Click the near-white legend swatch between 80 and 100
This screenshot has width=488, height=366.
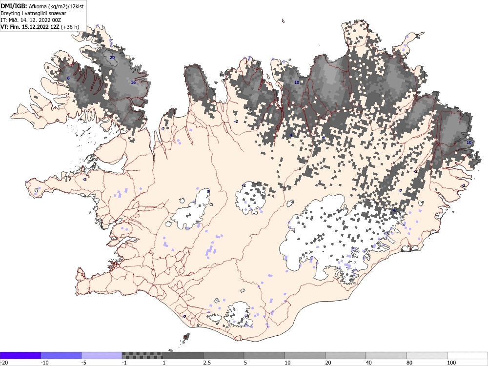427,355
